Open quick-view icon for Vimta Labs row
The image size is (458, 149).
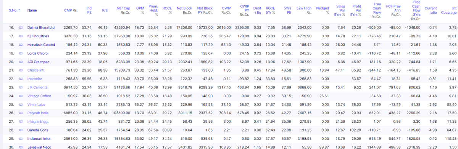pos(21,104)
